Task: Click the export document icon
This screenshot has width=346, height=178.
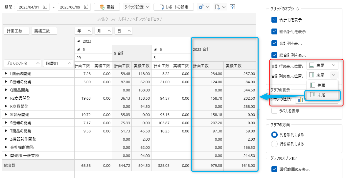Action: tap(218, 7)
